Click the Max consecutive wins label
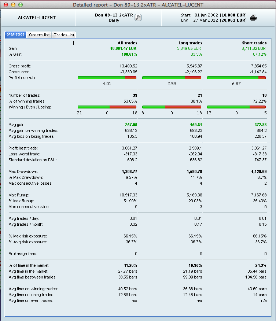 click(29, 207)
